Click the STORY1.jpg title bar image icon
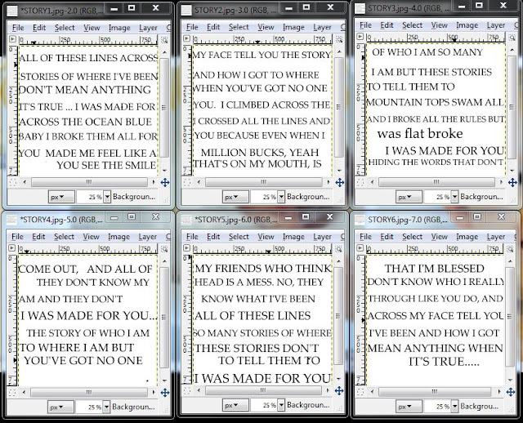Image resolution: width=523 pixels, height=423 pixels. click(x=12, y=11)
